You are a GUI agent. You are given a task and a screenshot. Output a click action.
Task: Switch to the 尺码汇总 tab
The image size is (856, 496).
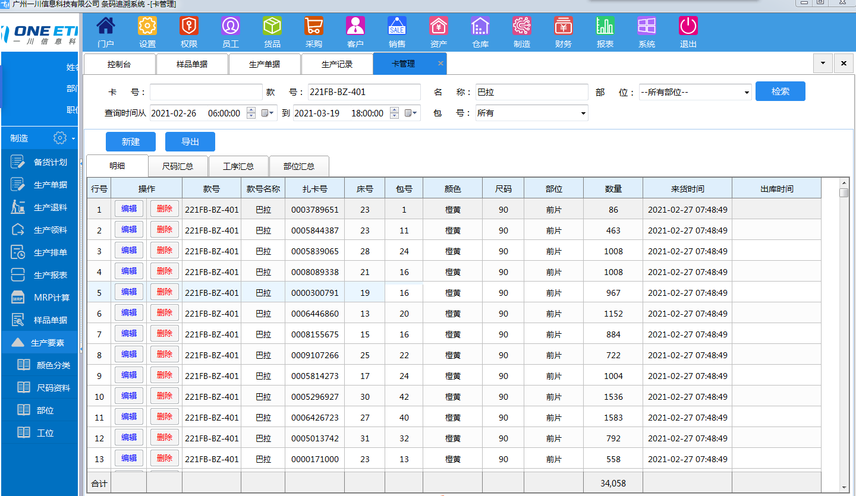(x=177, y=166)
